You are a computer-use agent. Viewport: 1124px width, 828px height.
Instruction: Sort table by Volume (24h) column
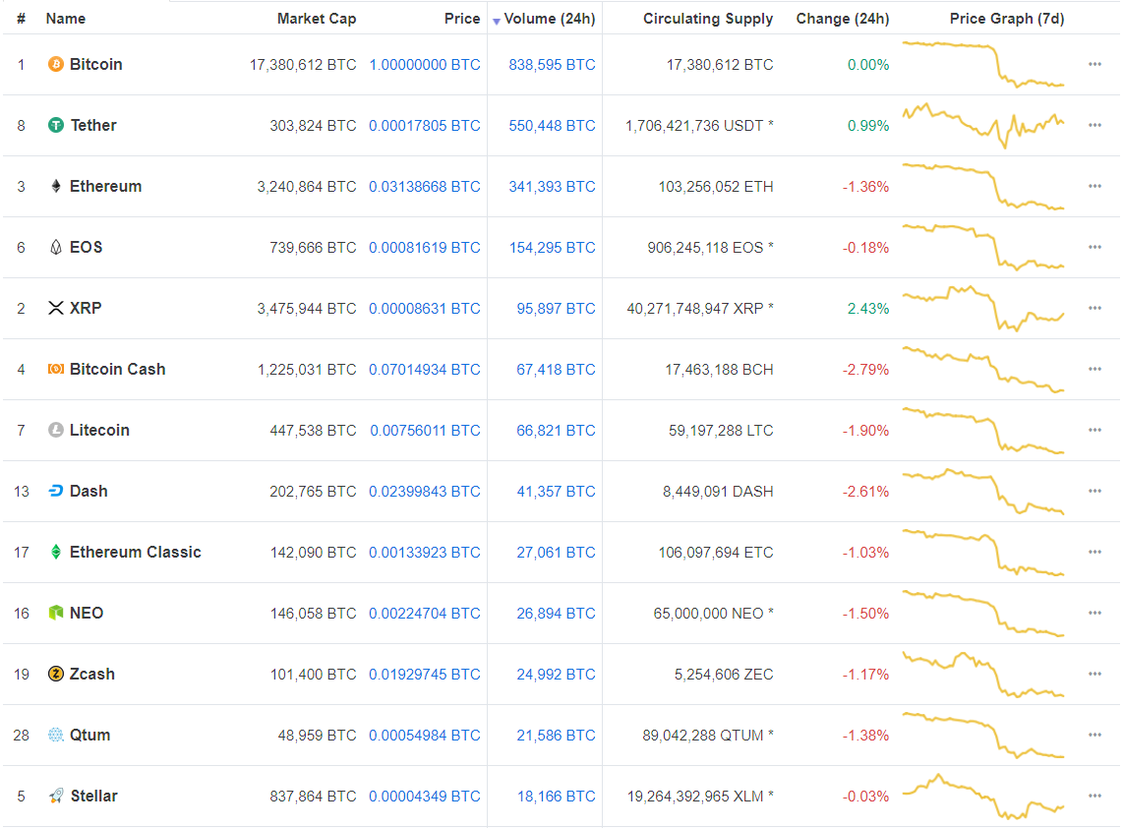[x=549, y=19]
